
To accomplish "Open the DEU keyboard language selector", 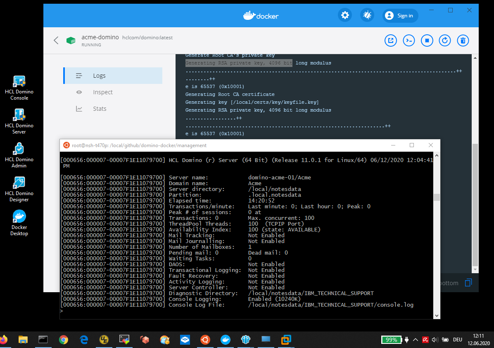I will 457,340.
